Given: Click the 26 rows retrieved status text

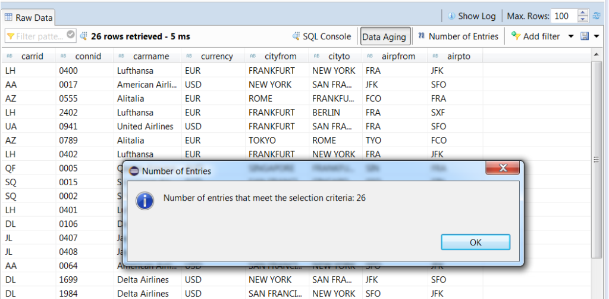Looking at the screenshot, I should coord(140,36).
